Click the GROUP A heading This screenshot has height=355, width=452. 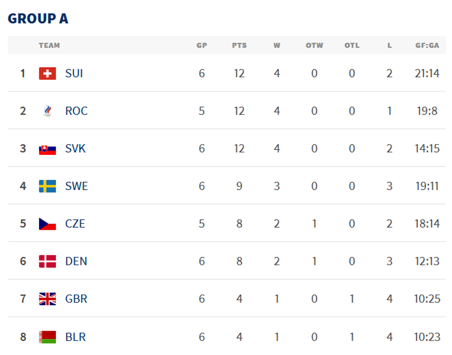coord(38,19)
